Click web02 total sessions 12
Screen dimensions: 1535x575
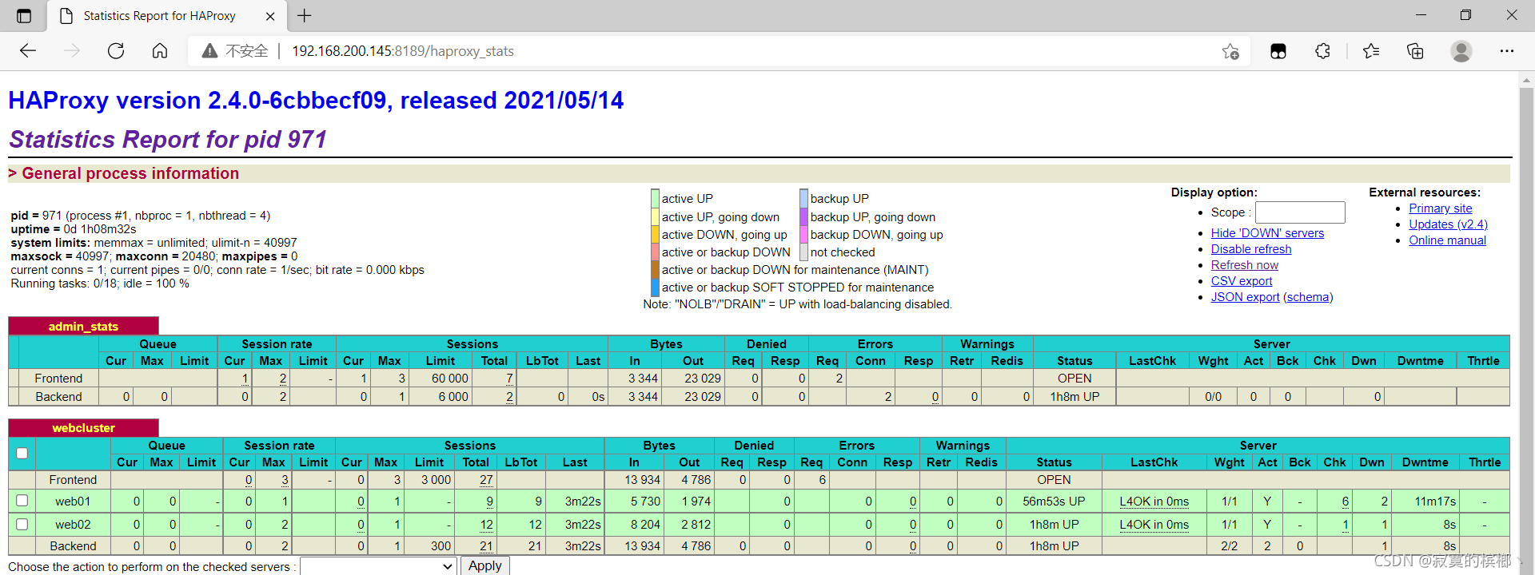[486, 525]
